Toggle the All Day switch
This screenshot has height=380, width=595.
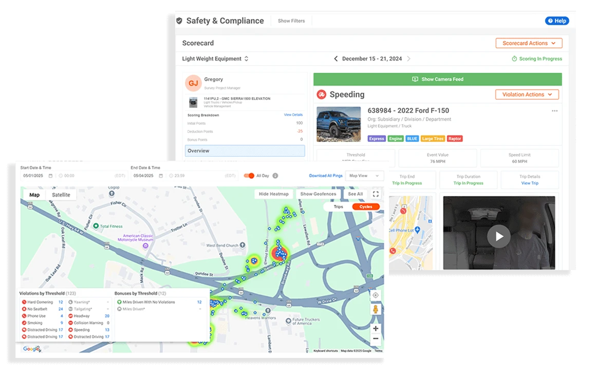tap(249, 176)
